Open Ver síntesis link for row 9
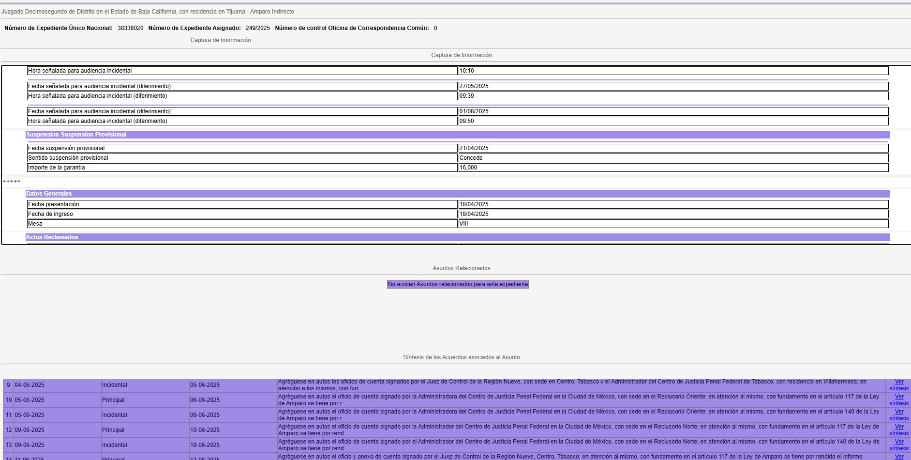The height and width of the screenshot is (460, 911). point(898,385)
